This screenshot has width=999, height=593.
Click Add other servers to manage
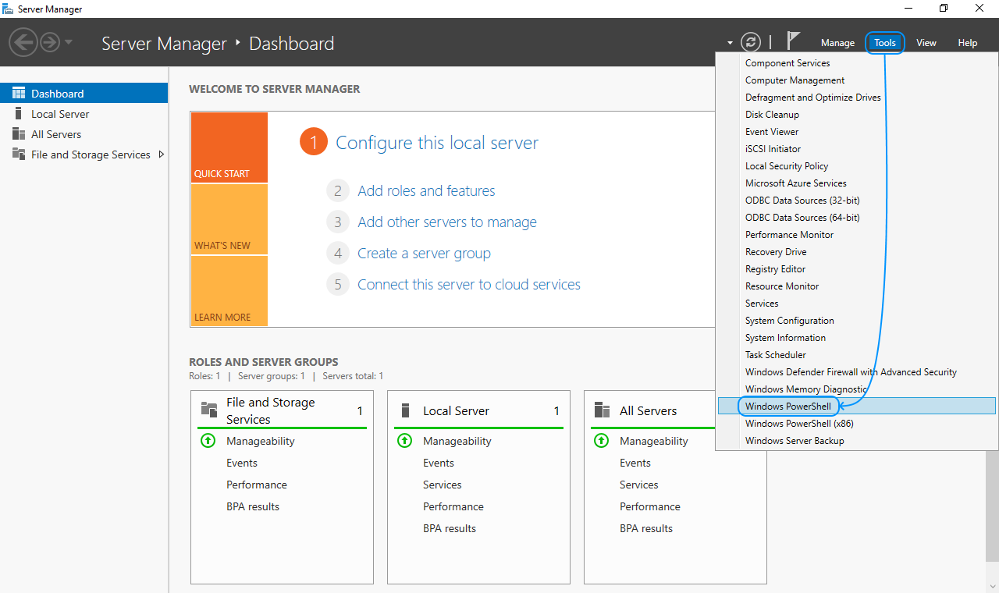pos(447,222)
